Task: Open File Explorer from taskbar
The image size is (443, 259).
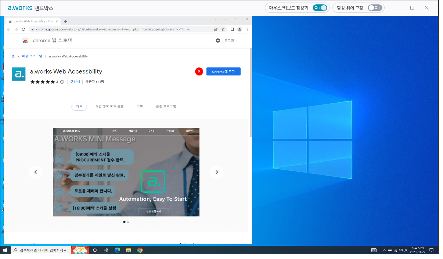Action: pos(129,250)
